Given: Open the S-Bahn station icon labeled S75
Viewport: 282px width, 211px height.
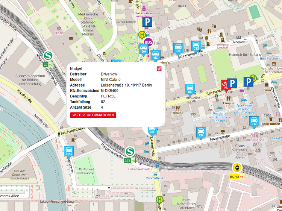Looking at the screenshot, I should point(130,151).
